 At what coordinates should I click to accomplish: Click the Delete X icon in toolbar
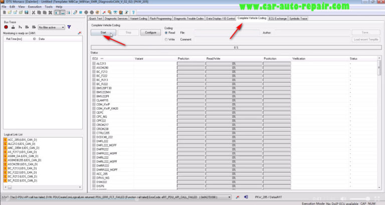click(x=50, y=12)
